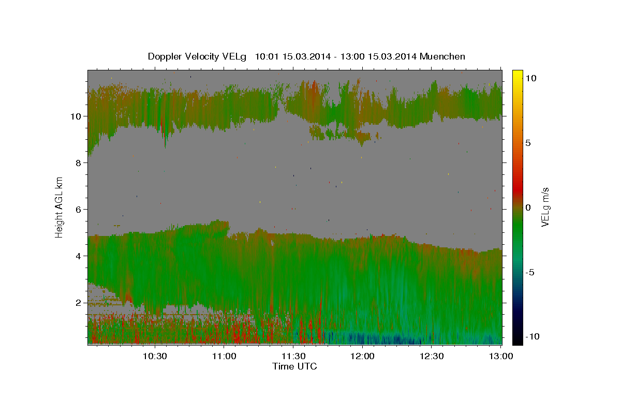
Task: Click the height axis value 2
Action: click(x=79, y=302)
